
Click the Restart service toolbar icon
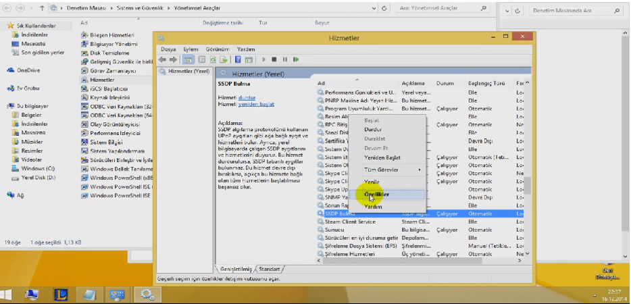point(295,59)
